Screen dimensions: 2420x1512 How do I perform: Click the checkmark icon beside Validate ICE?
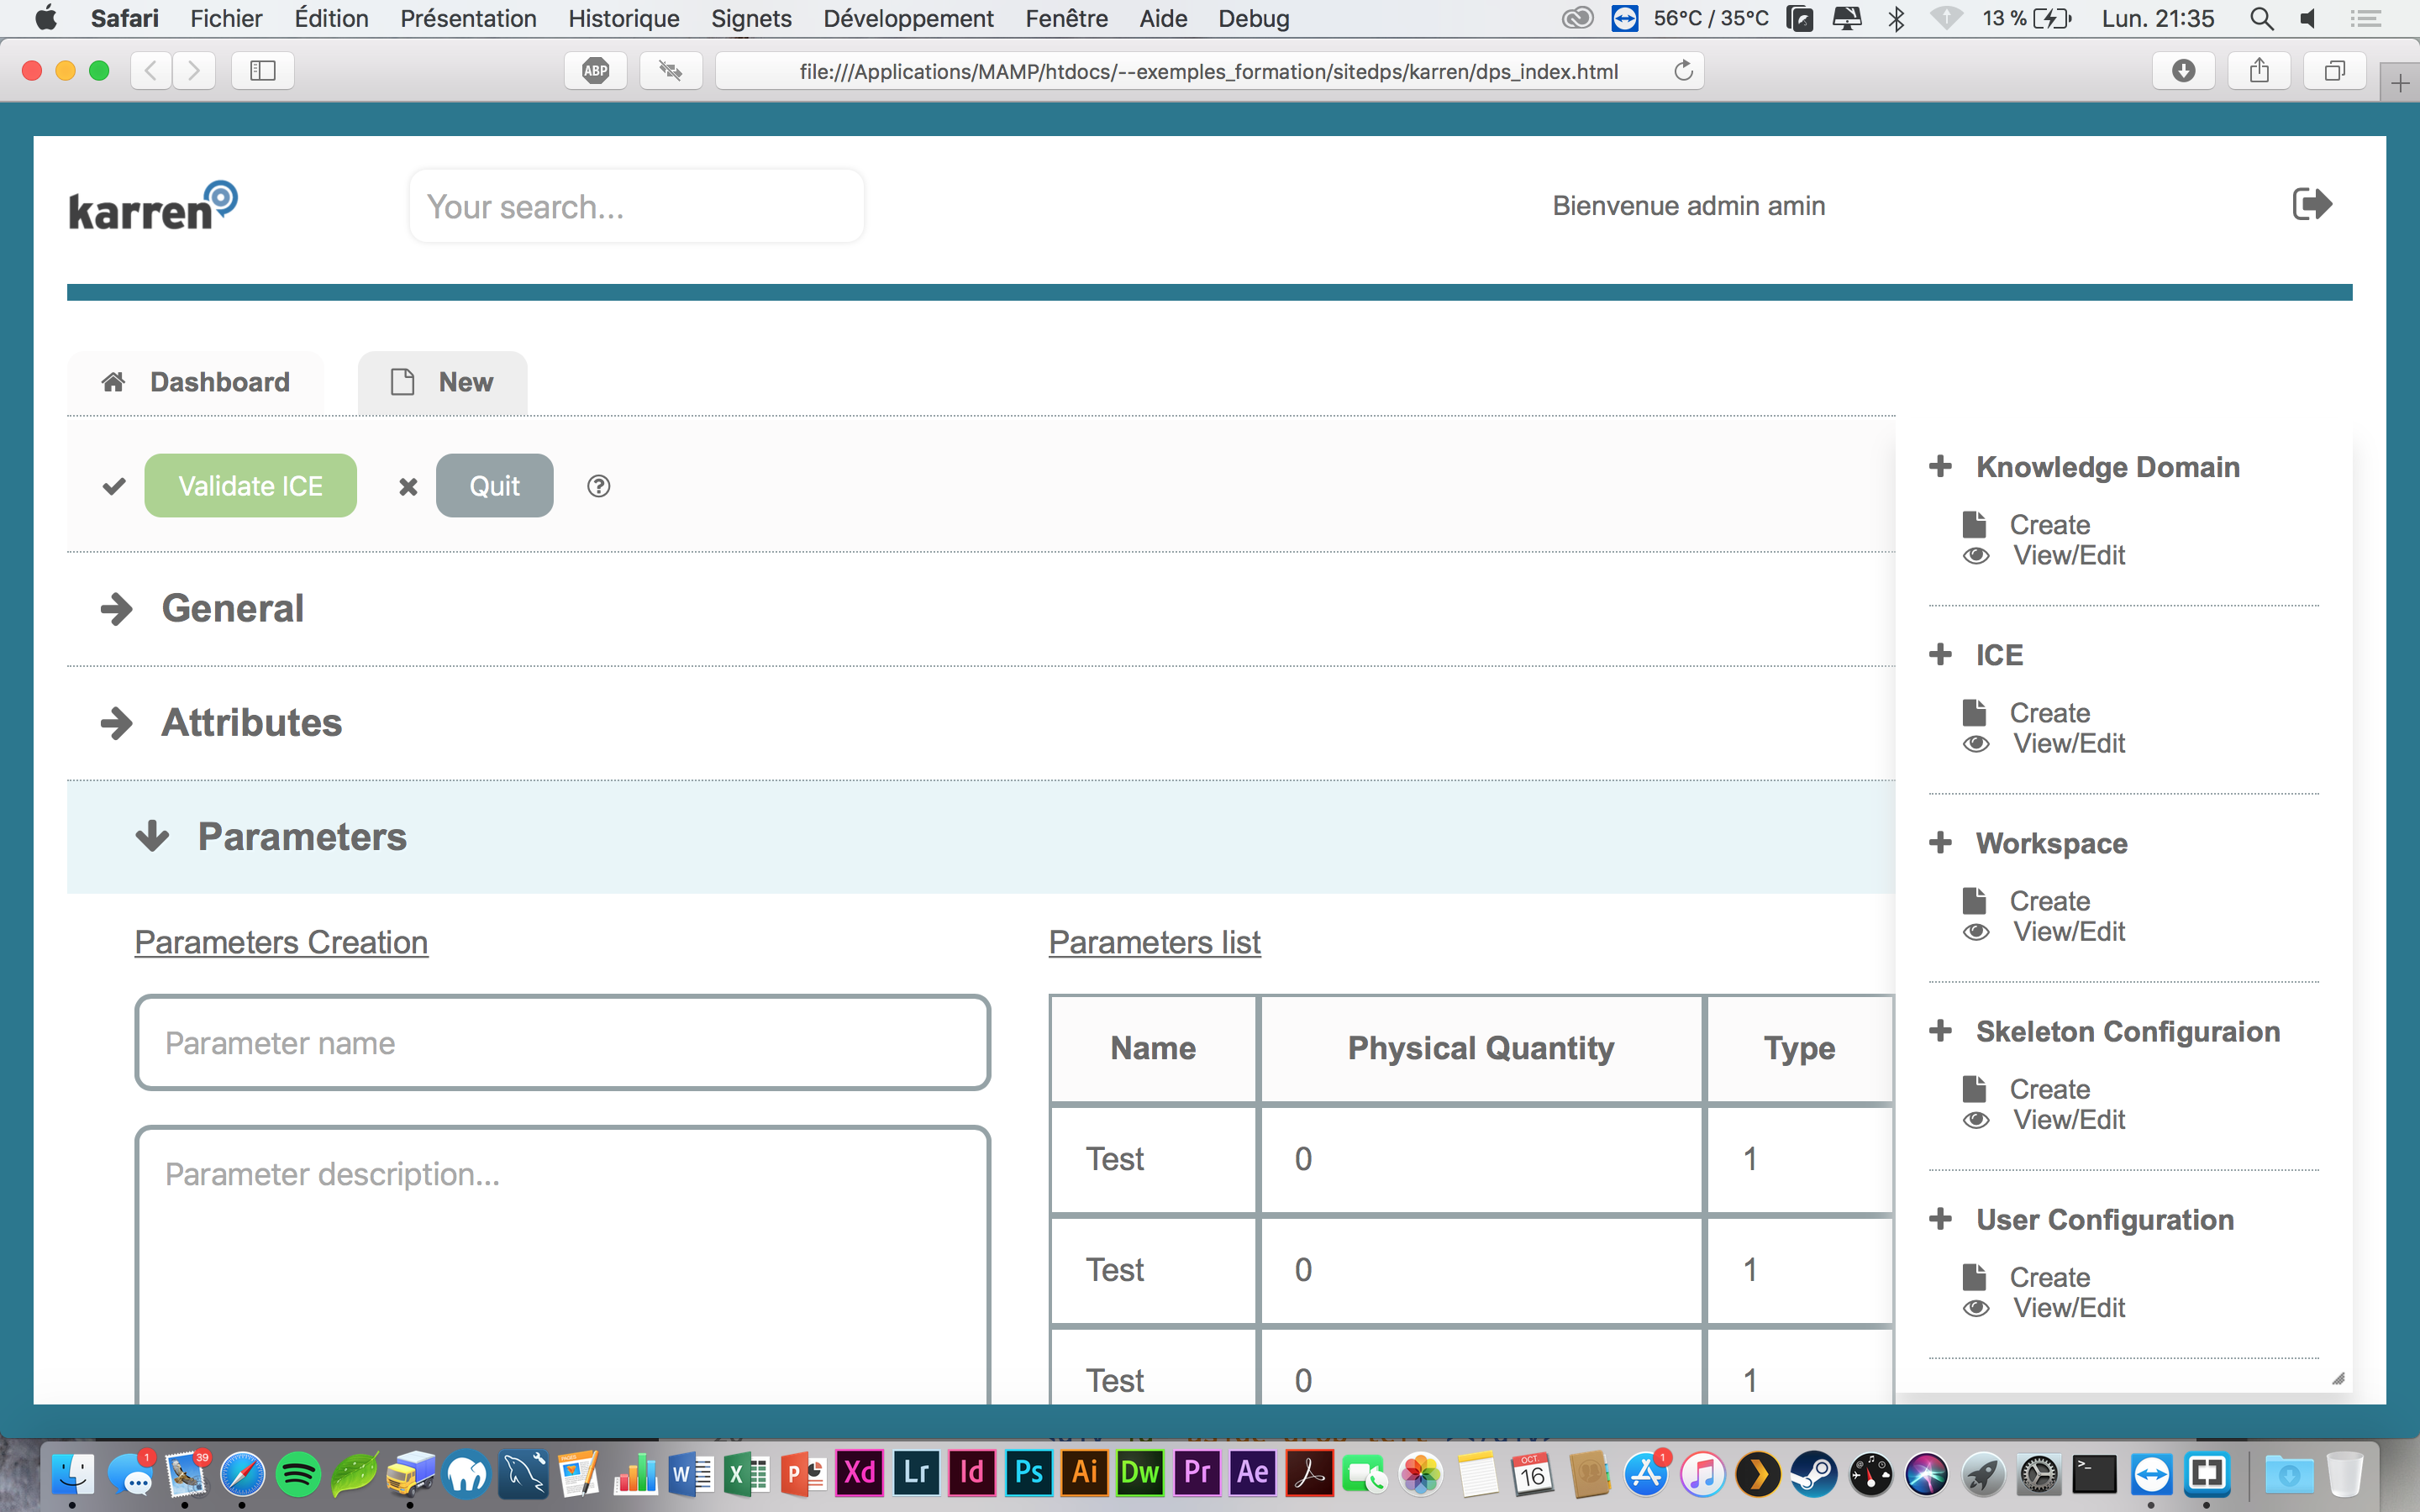point(114,486)
